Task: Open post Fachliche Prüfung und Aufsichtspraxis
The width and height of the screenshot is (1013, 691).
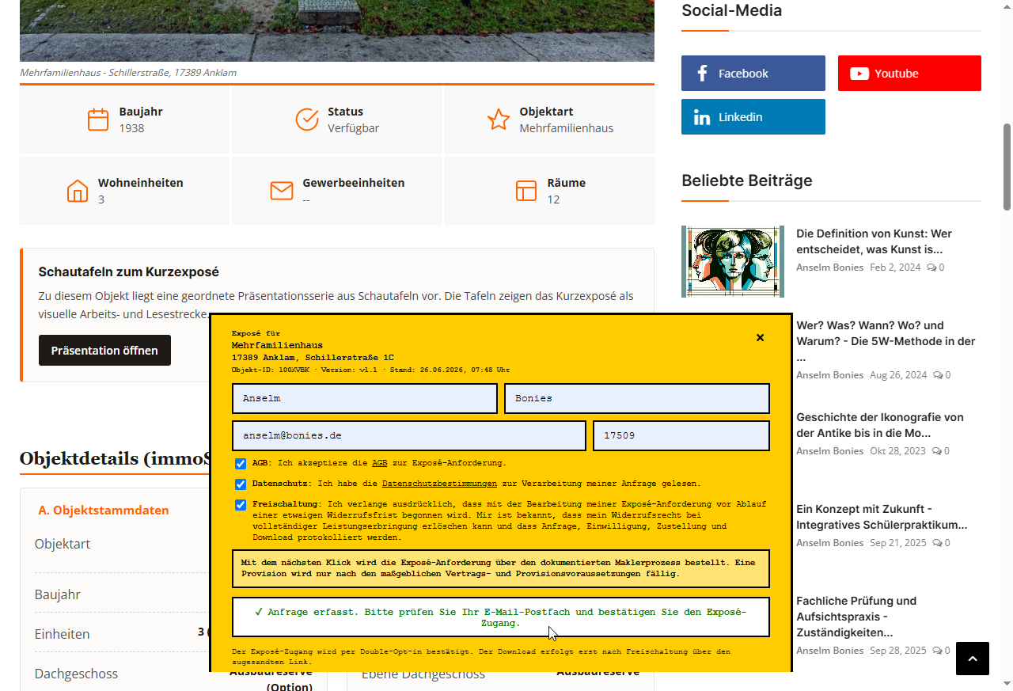Action: 856,617
